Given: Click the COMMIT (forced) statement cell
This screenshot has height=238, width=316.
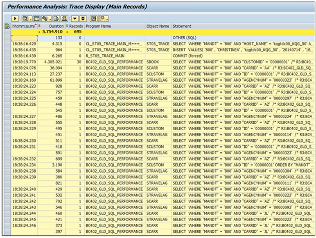Looking at the screenshot, I should point(188,56).
